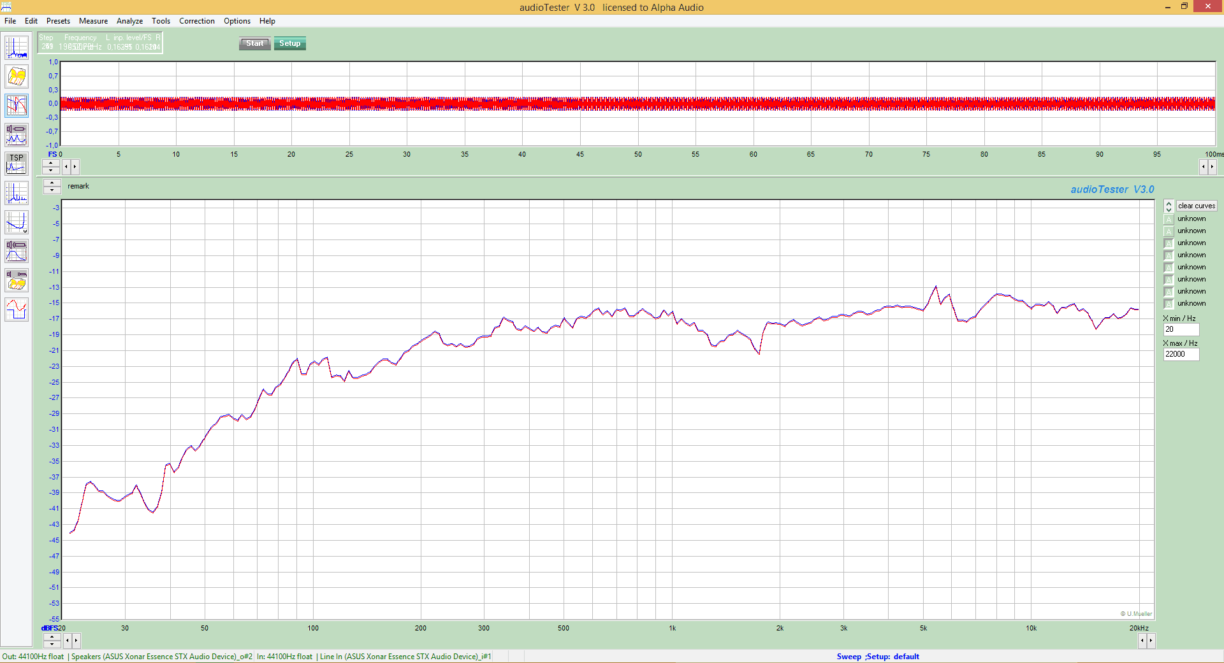The height and width of the screenshot is (663, 1224).
Task: Open the Options menu
Action: 237,21
